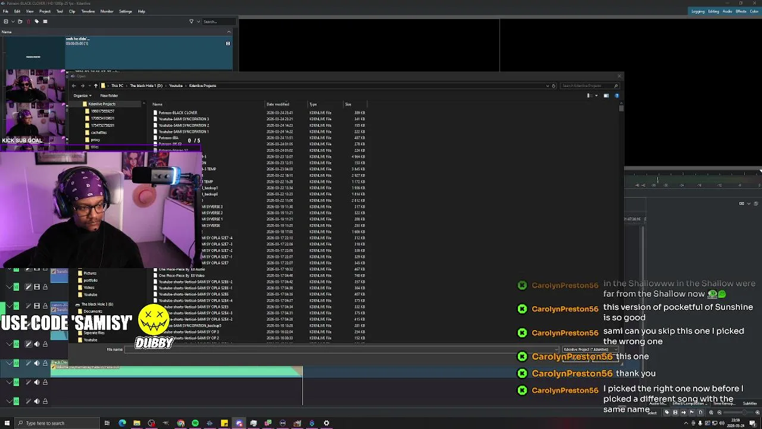Switch to the Editing workspace tab

point(714,11)
